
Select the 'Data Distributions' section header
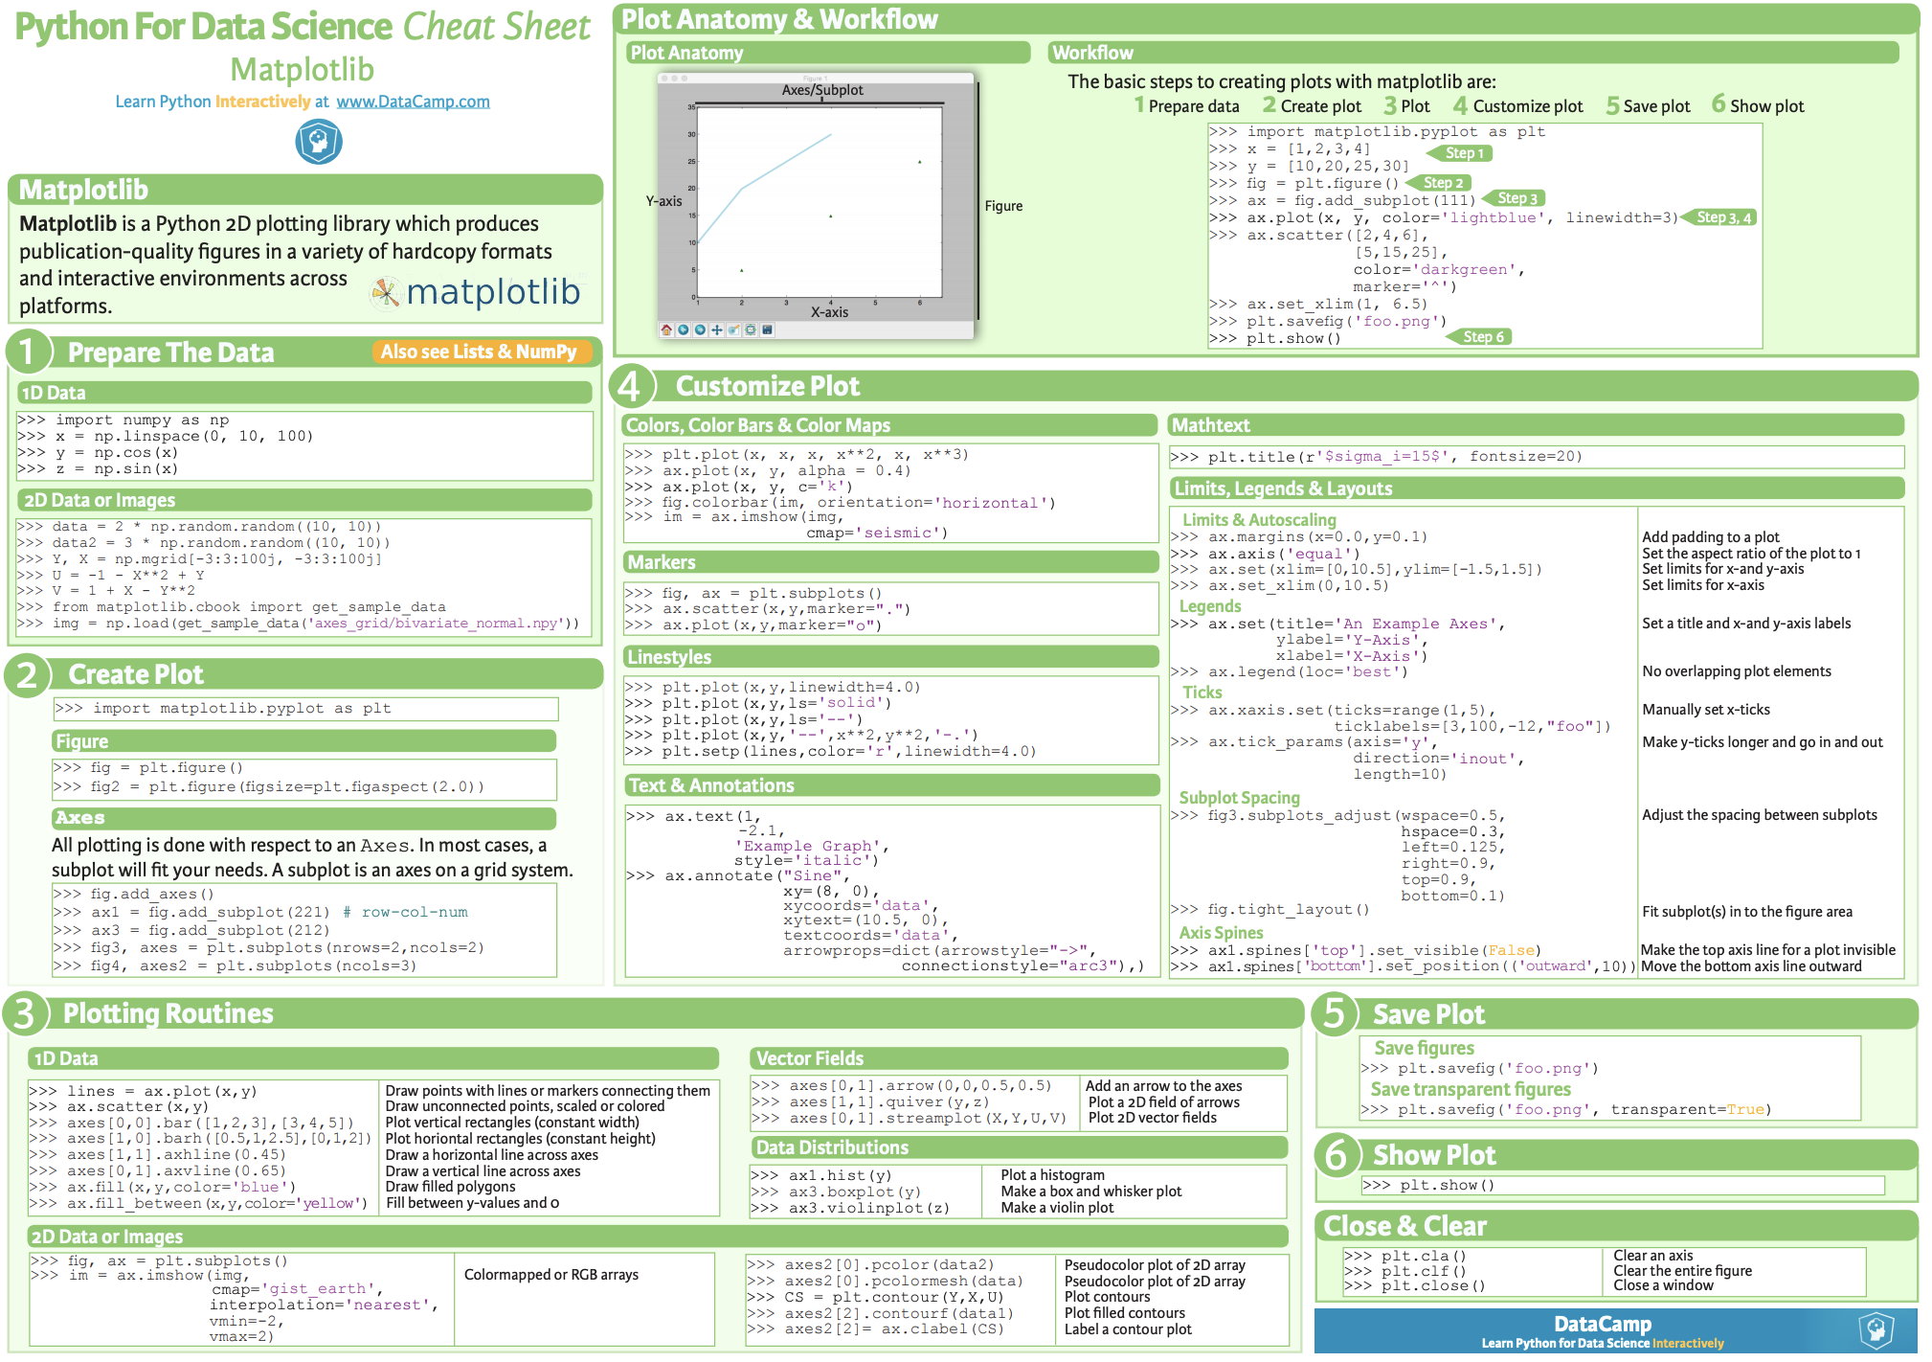tap(1020, 1147)
